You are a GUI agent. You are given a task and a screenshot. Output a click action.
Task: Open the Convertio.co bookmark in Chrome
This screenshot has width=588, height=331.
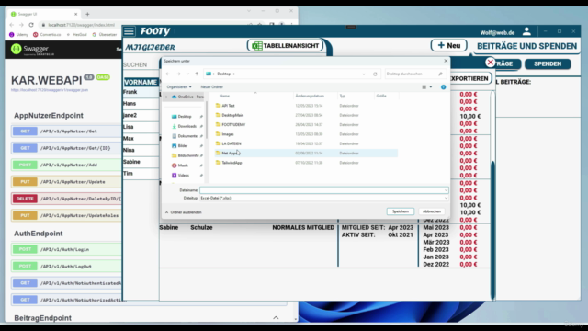point(47,35)
